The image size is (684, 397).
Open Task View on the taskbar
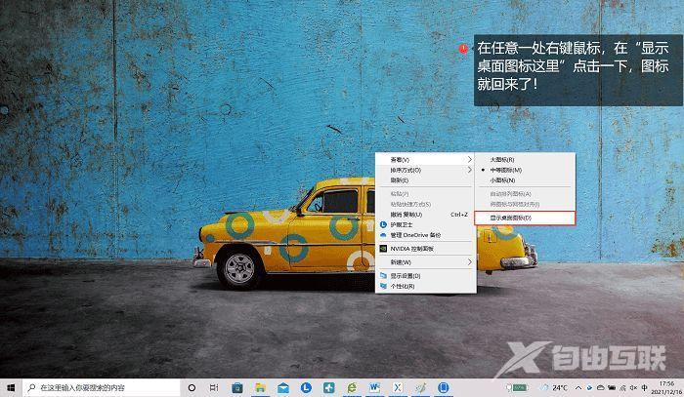tap(214, 387)
